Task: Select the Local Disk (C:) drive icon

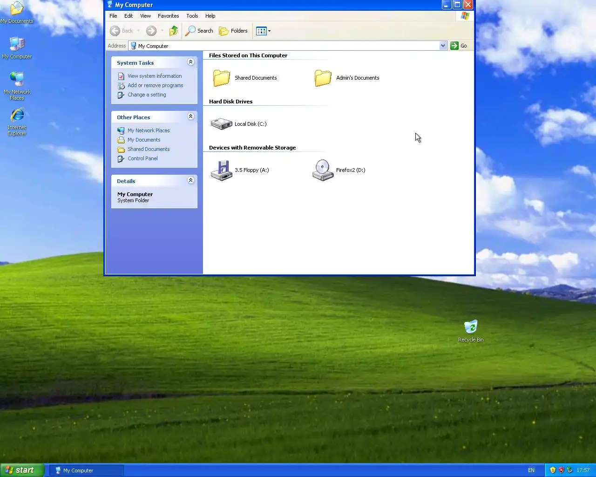Action: (221, 124)
